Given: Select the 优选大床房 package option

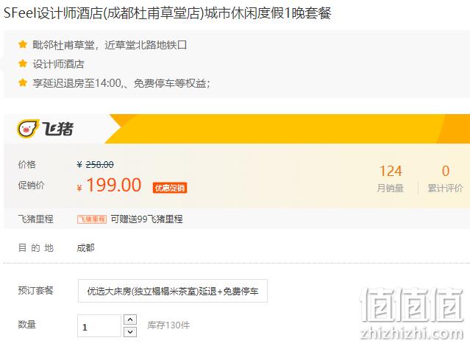Looking at the screenshot, I should (173, 291).
